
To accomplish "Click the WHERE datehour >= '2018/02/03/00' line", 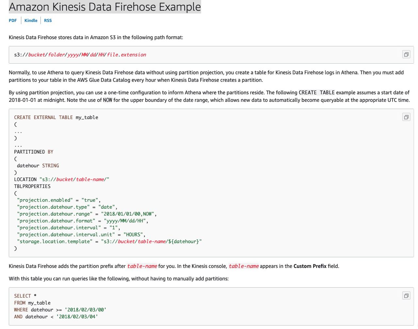I will [60, 310].
